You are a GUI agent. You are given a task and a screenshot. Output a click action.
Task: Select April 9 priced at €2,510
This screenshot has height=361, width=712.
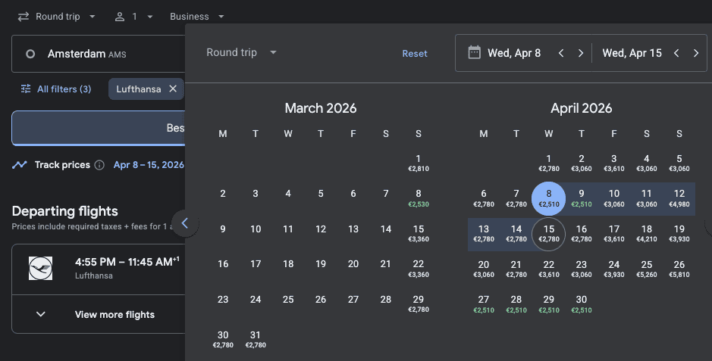coord(581,198)
